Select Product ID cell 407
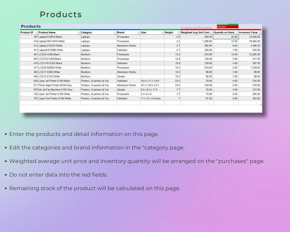Image resolution: width=290 pixels, height=232 pixels. [x=29, y=37]
